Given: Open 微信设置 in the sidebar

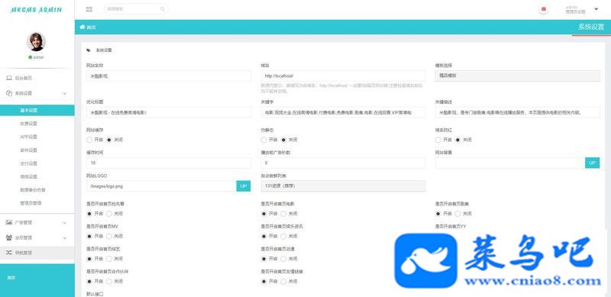Looking at the screenshot, I should [28, 176].
